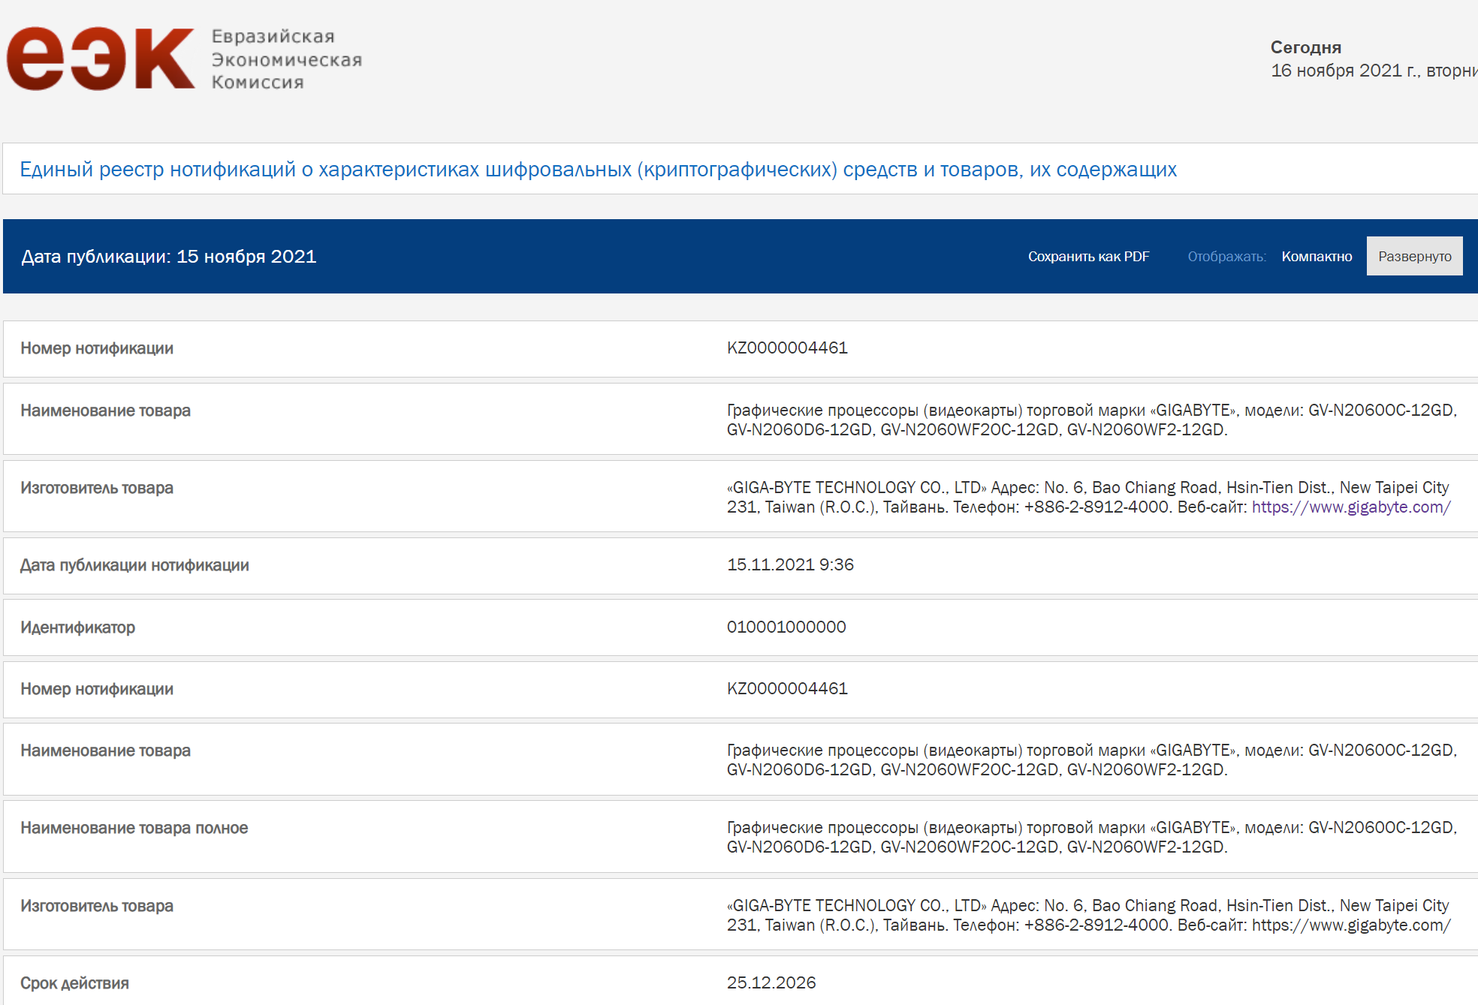Click expiry date 25.12.2026
Viewport: 1478px width, 1005px height.
coord(771,983)
